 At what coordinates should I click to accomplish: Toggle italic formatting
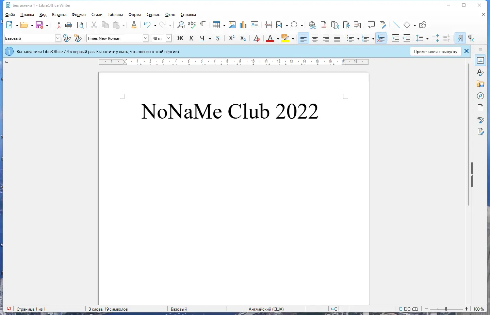point(192,38)
